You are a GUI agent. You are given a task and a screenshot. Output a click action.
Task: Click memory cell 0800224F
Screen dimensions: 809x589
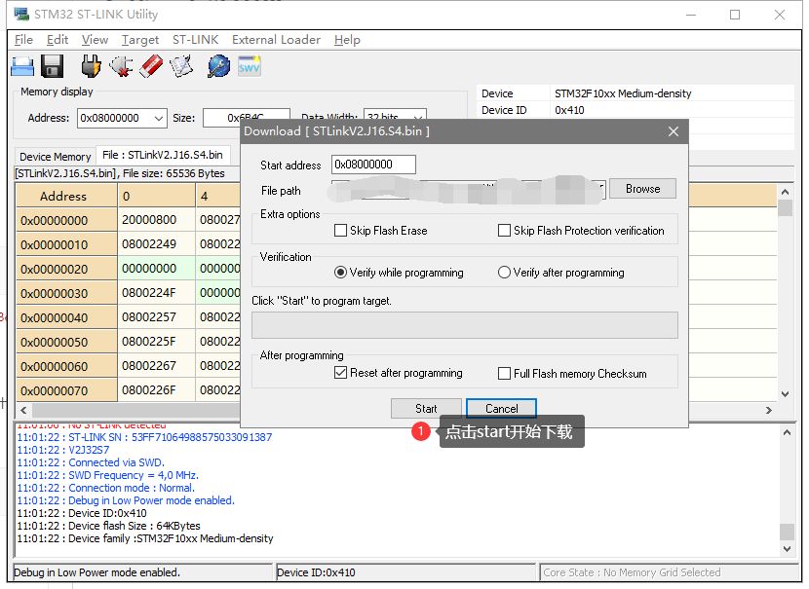(x=156, y=293)
